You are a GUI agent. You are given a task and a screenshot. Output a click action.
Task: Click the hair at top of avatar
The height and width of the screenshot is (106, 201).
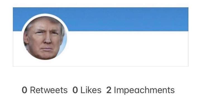tap(44, 19)
